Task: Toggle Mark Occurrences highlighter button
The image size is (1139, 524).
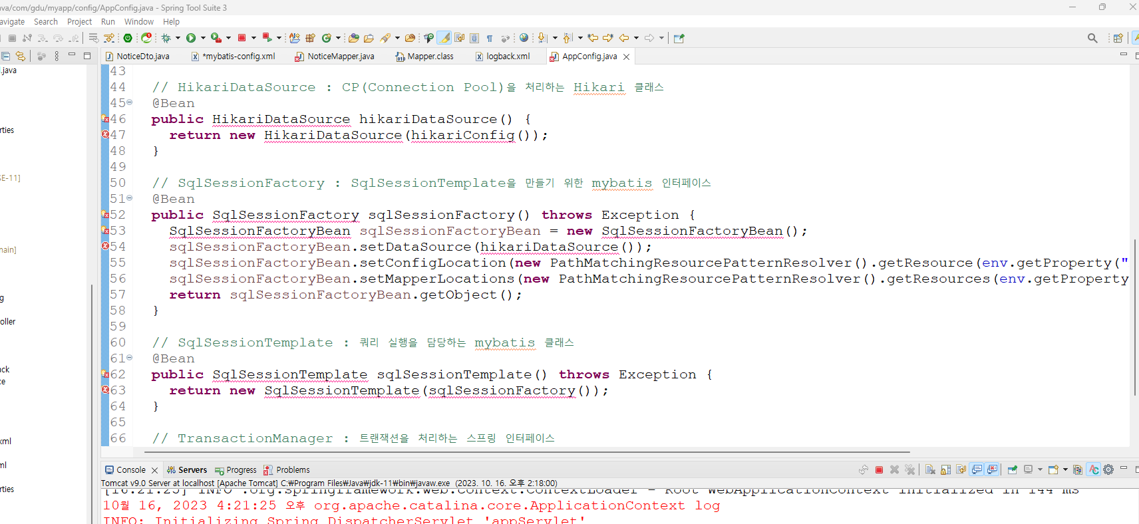Action: [x=444, y=38]
